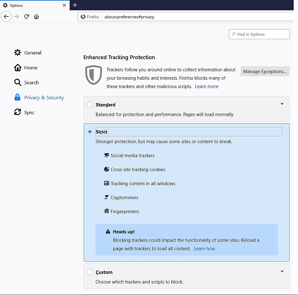Click the forward navigation arrow
This screenshot has height=295, width=298.
click(16, 16)
